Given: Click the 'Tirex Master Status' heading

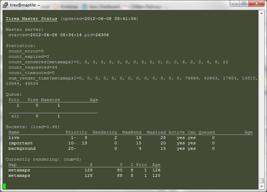Looking at the screenshot, I should pyautogui.click(x=32, y=19).
